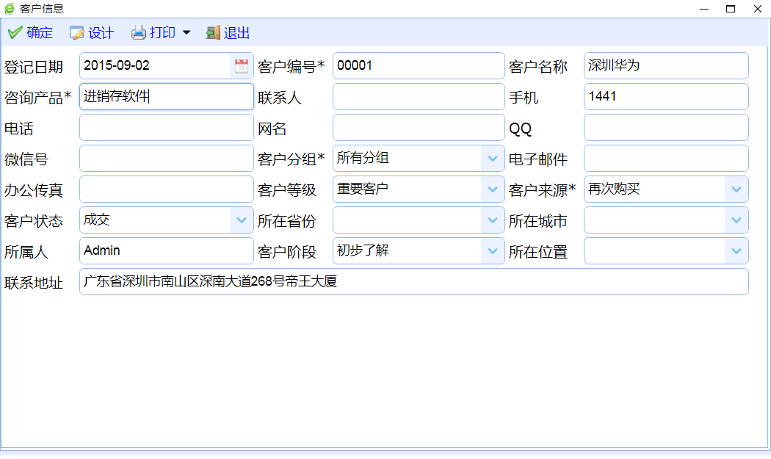The image size is (771, 459).
Task: Click the 联系人 input field
Action: 418,97
